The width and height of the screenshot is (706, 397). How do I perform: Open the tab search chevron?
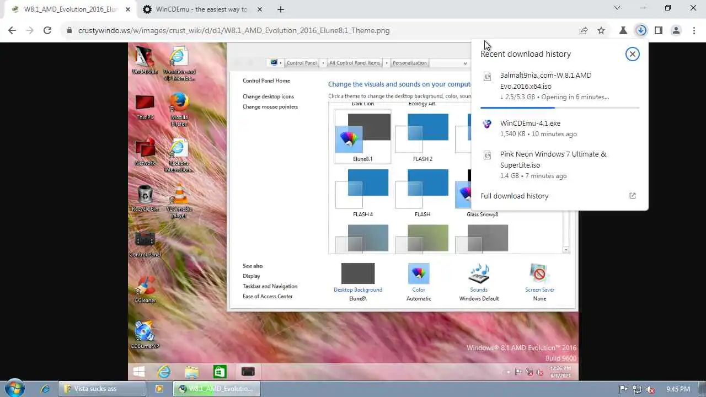pyautogui.click(x=617, y=8)
